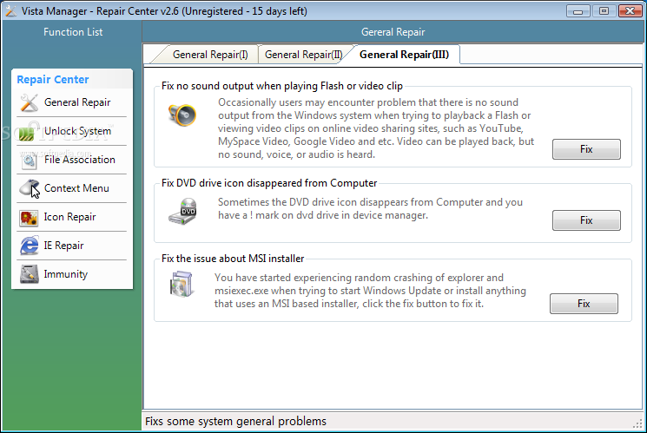Open Icon Repair section
This screenshot has width=647, height=433.
pyautogui.click(x=72, y=217)
